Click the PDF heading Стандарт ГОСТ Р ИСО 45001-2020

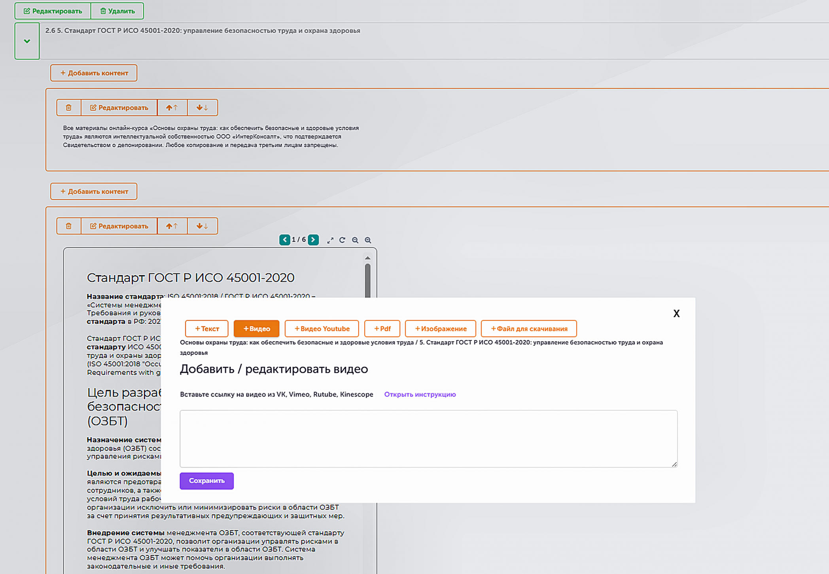point(191,278)
